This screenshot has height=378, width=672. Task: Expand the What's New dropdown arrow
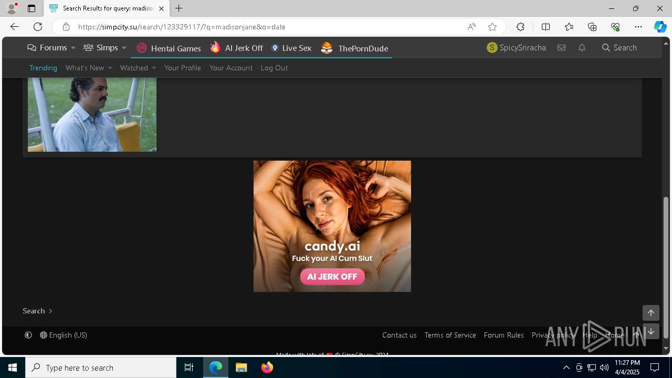point(110,68)
